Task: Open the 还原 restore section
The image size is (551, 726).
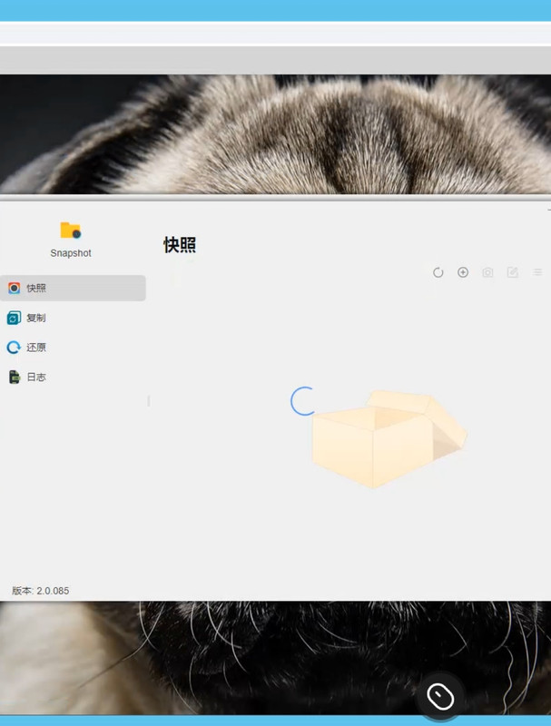Action: click(x=73, y=348)
